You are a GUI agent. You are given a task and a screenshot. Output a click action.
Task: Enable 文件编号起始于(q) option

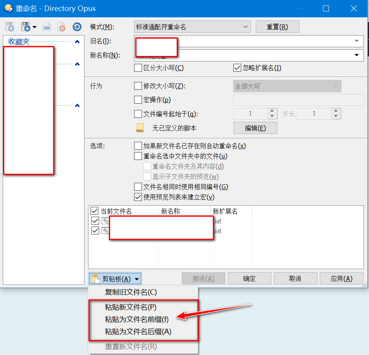click(x=138, y=113)
